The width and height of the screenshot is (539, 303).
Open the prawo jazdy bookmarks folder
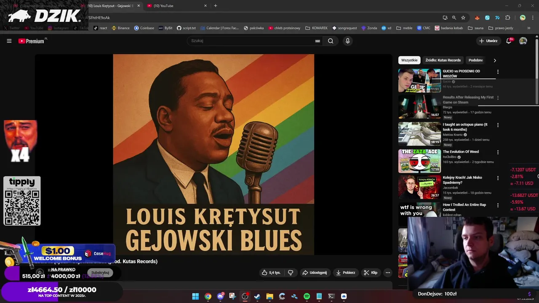[501, 28]
